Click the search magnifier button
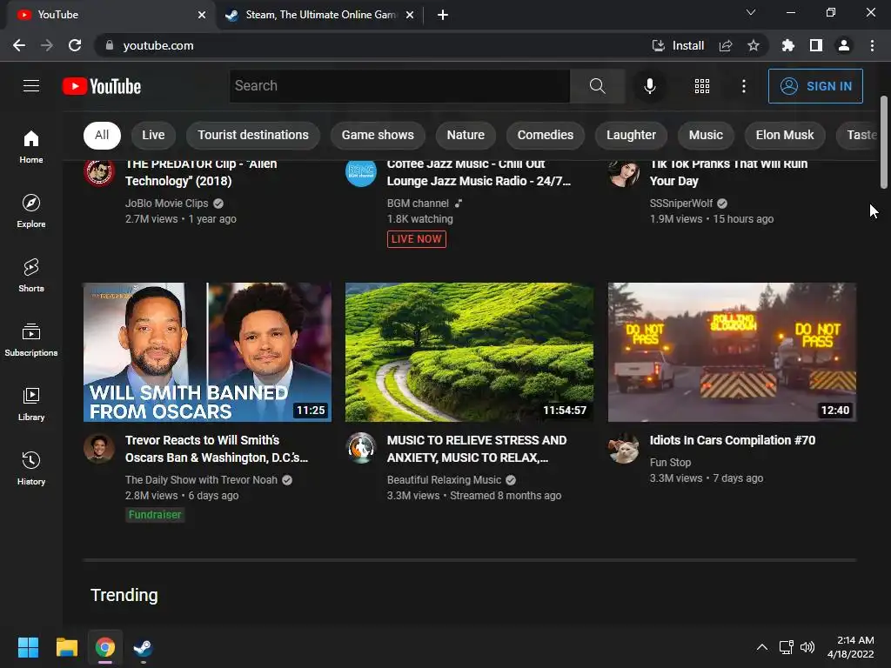Viewport: 891px width, 668px height. tap(597, 86)
